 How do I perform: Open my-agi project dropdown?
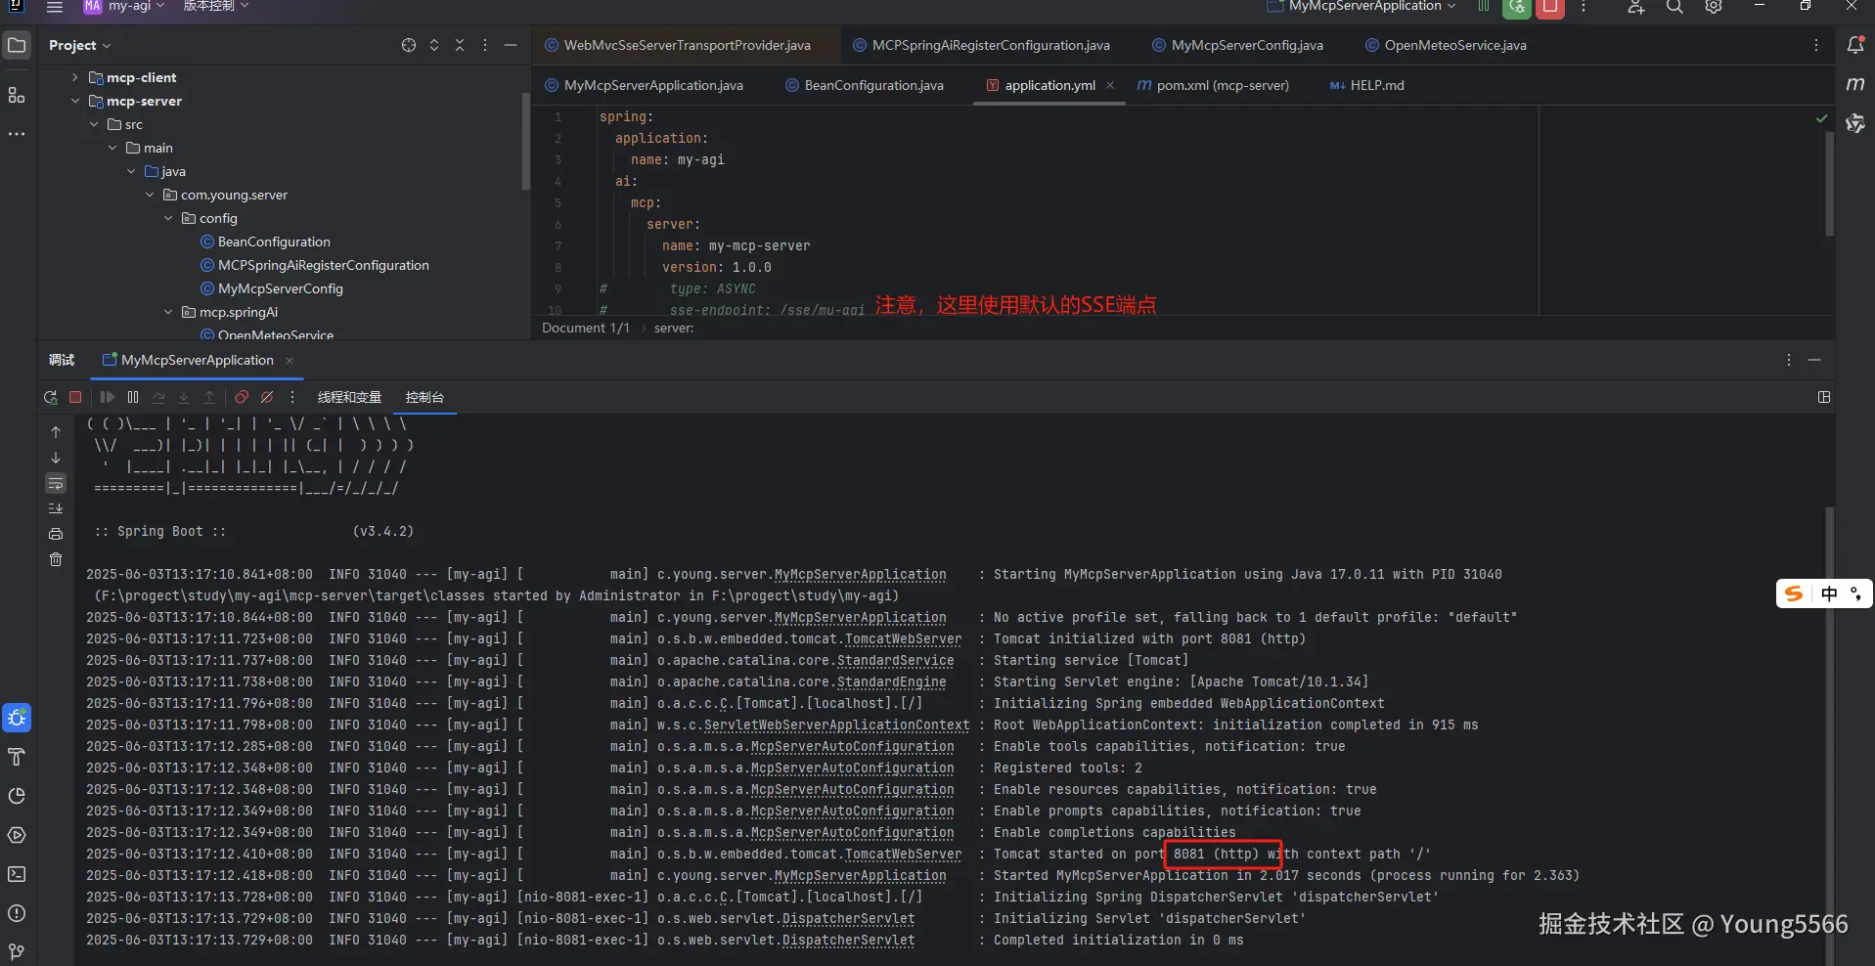[124, 6]
